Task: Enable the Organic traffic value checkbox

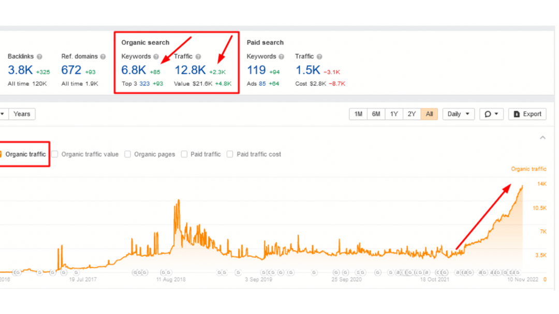Action: [54, 154]
